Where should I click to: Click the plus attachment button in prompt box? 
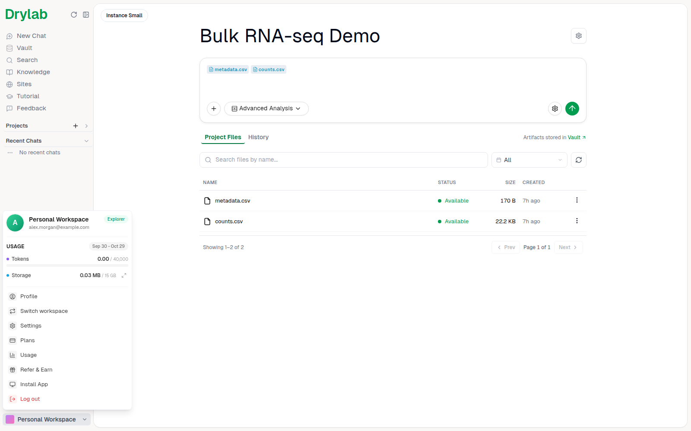tap(214, 109)
